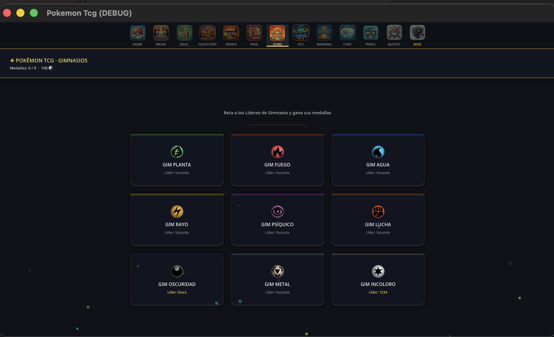This screenshot has width=554, height=337.
Task: Click the Gim Rayo lightning badge
Action: pyautogui.click(x=177, y=212)
